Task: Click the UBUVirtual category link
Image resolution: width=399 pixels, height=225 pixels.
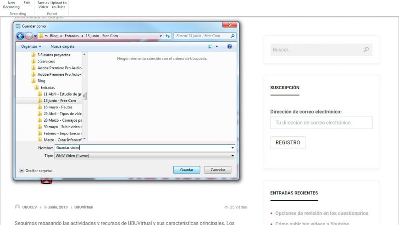Action: (84, 207)
